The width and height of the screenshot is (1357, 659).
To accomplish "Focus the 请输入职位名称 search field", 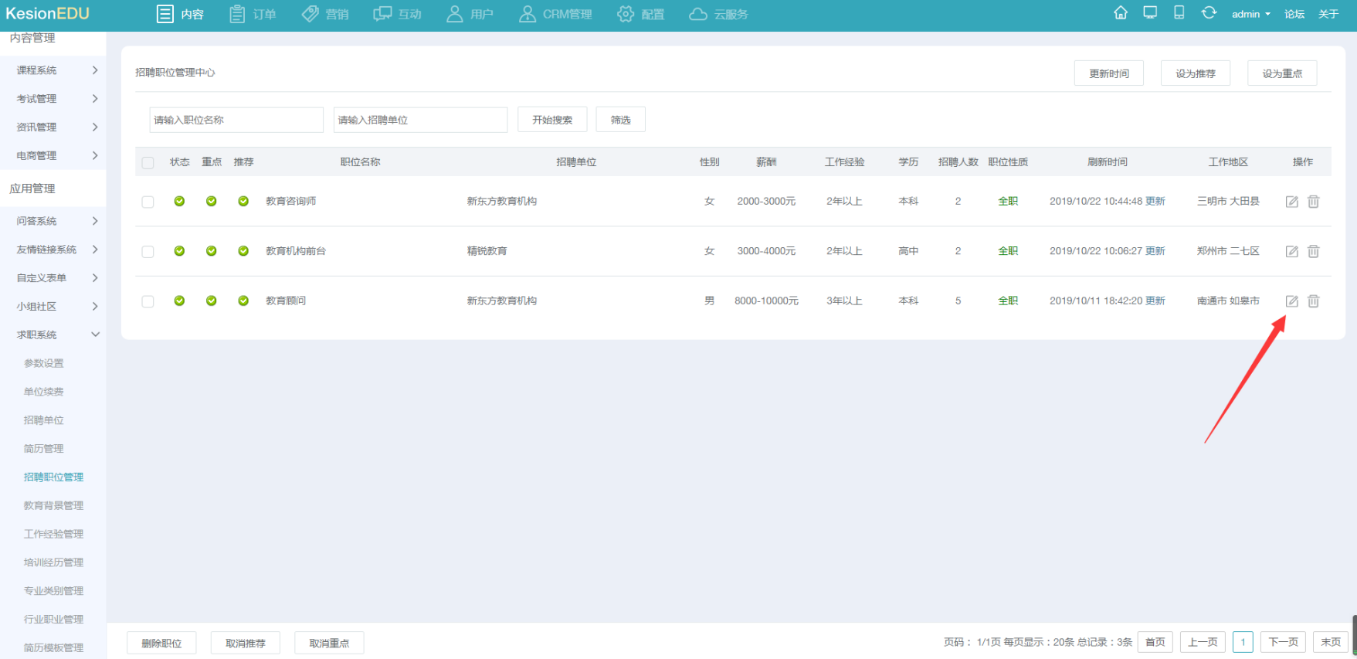I will coord(236,120).
